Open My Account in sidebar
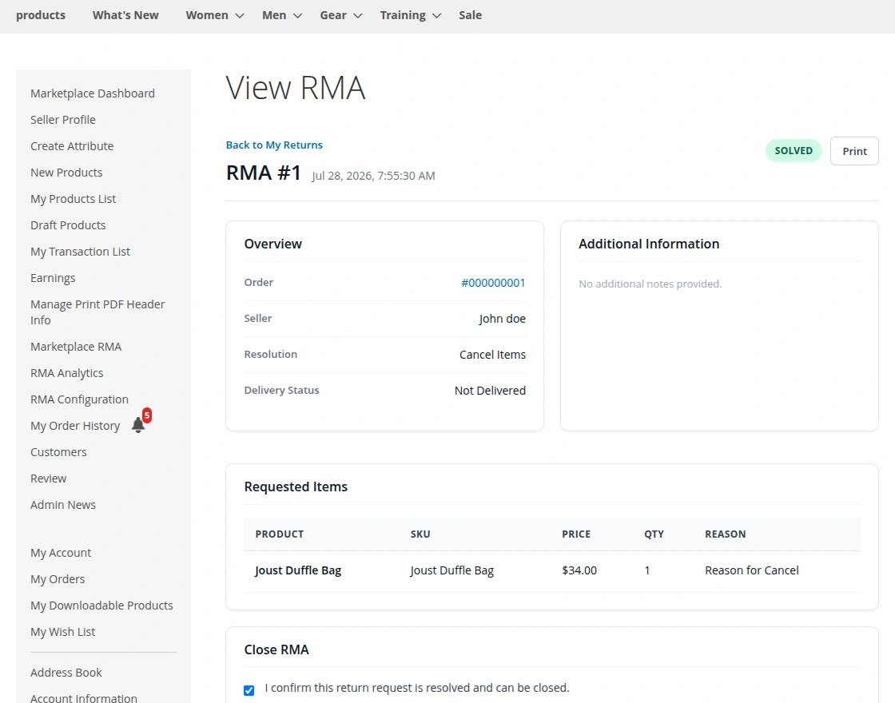Screen dimensions: 895x703 [61, 553]
